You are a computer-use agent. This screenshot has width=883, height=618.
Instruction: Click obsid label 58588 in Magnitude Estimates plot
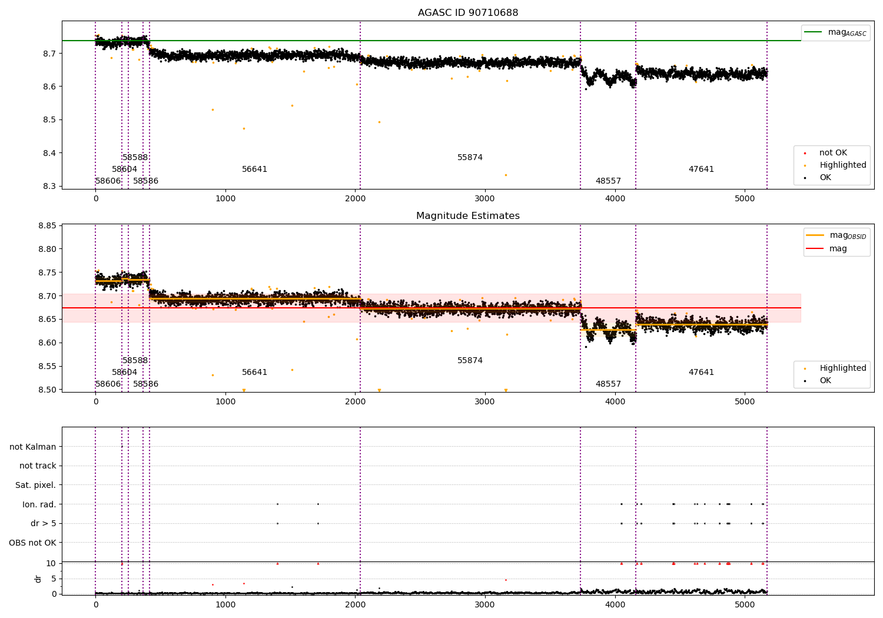pyautogui.click(x=135, y=361)
